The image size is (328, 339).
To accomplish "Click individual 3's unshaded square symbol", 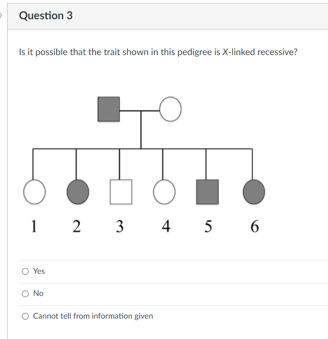I will (x=121, y=192).
